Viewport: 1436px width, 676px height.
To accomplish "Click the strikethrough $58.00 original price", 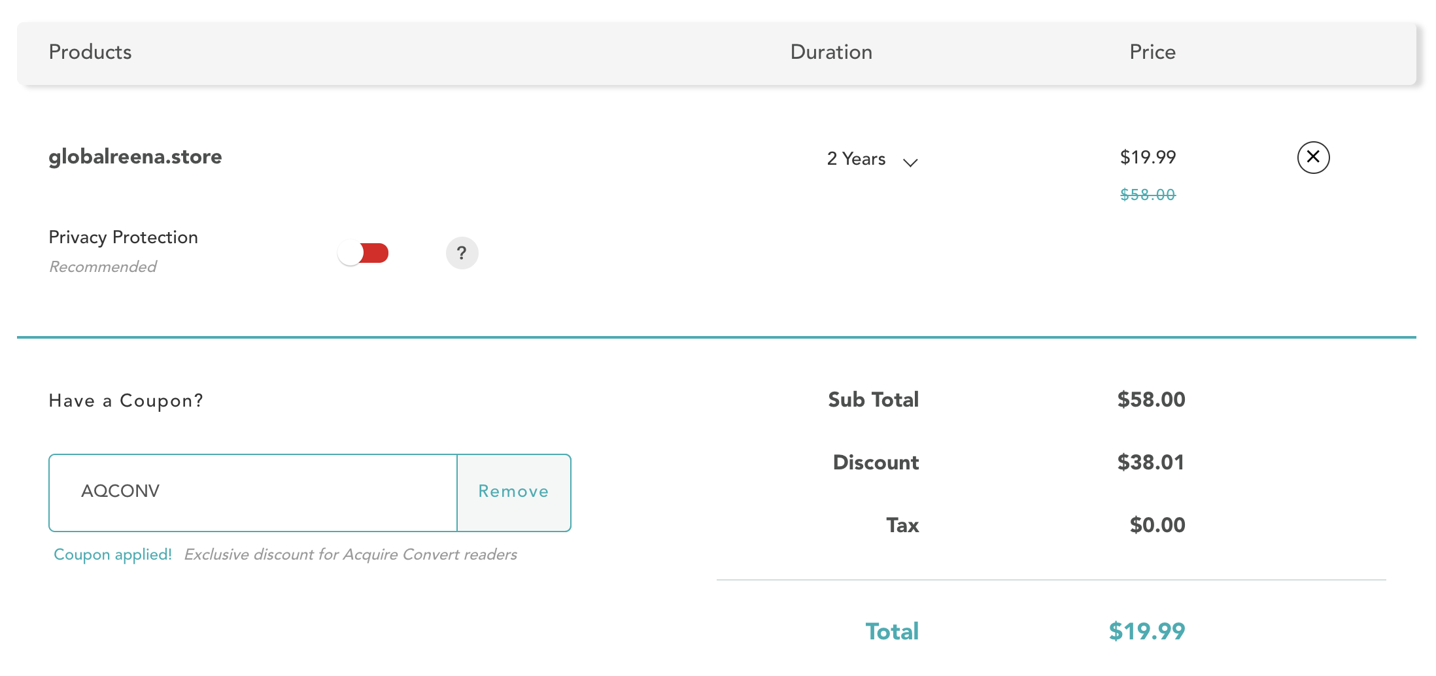I will pyautogui.click(x=1148, y=195).
